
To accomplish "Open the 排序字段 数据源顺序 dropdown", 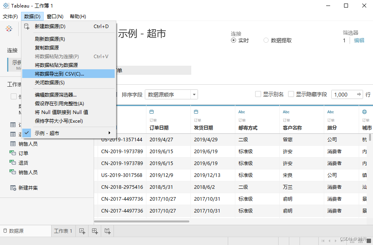I will click(x=171, y=95).
